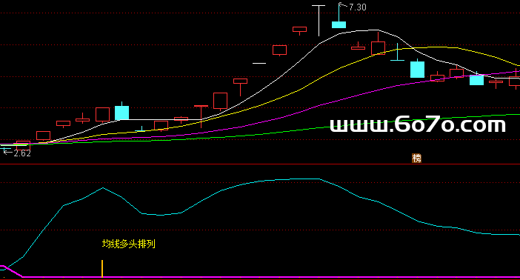
Task: Select red T-shaped candle touching the yellow average line
Action: click(201, 116)
